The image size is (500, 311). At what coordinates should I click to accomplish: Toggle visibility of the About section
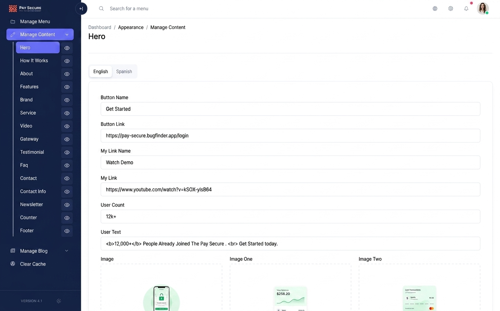[x=67, y=74]
